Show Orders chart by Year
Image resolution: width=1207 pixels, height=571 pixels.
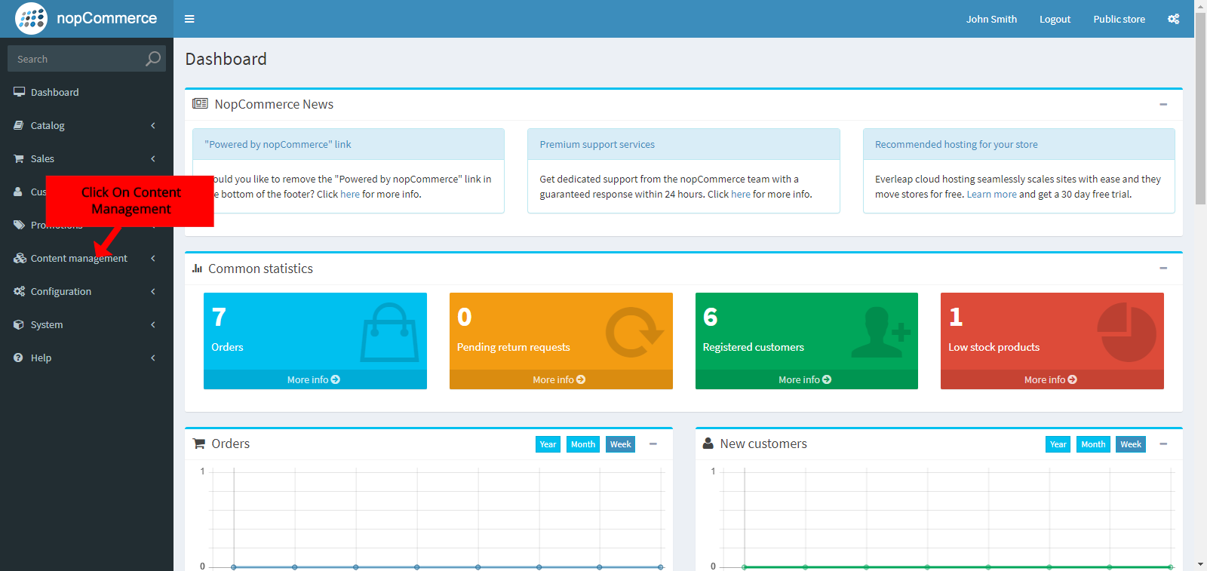548,444
